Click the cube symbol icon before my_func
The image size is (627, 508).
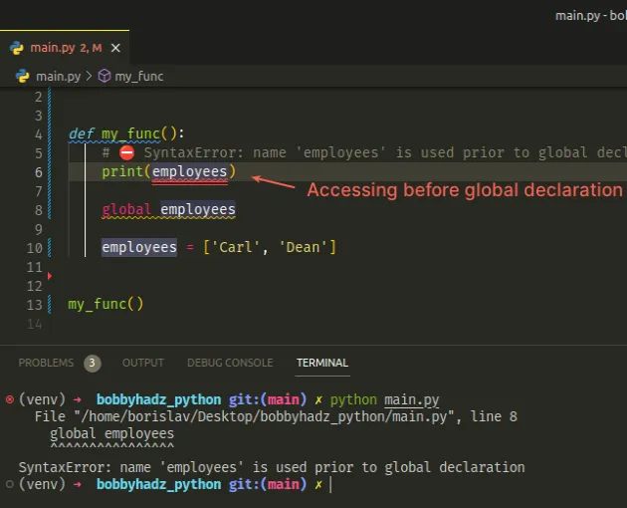click(104, 76)
